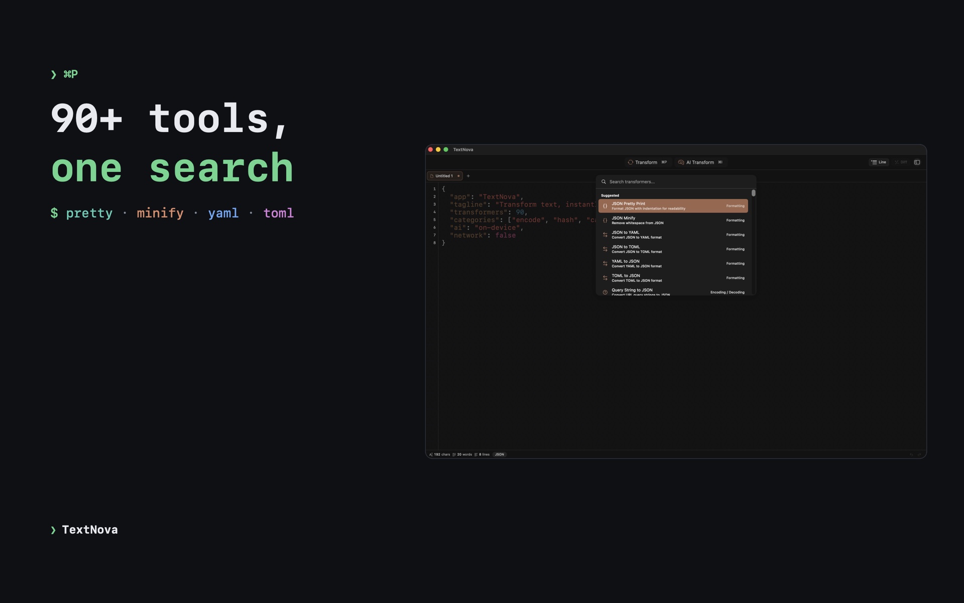Click the transformer list scrollbar thumb
This screenshot has width=964, height=603.
point(753,193)
